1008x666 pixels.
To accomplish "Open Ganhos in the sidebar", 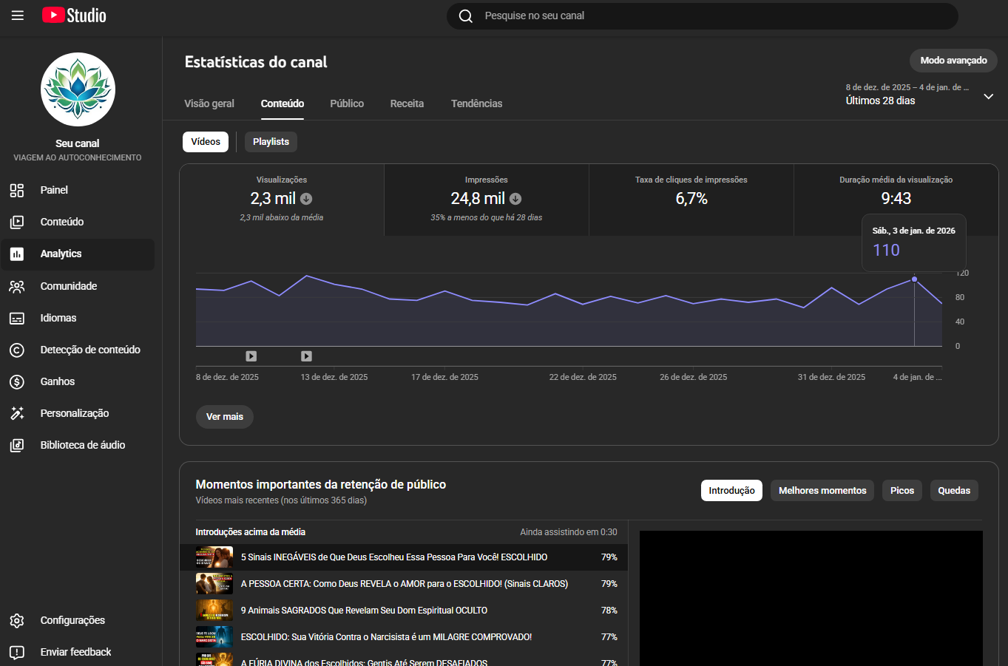I will pyautogui.click(x=78, y=381).
